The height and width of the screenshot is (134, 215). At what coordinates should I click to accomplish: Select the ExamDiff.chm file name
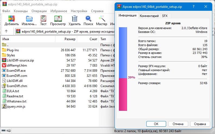tap(17, 86)
